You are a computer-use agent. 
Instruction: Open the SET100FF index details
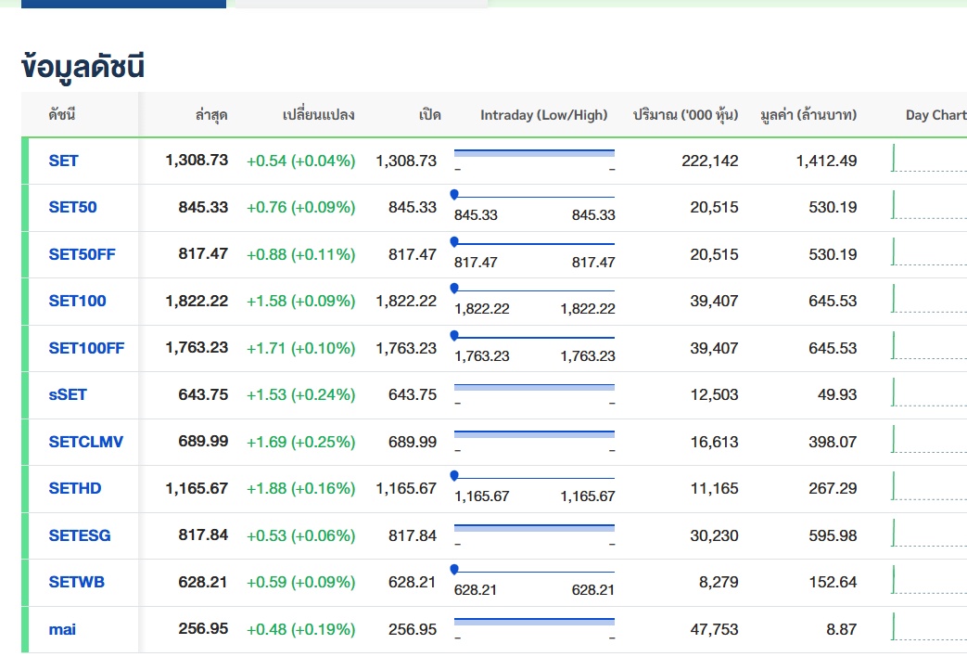point(86,348)
